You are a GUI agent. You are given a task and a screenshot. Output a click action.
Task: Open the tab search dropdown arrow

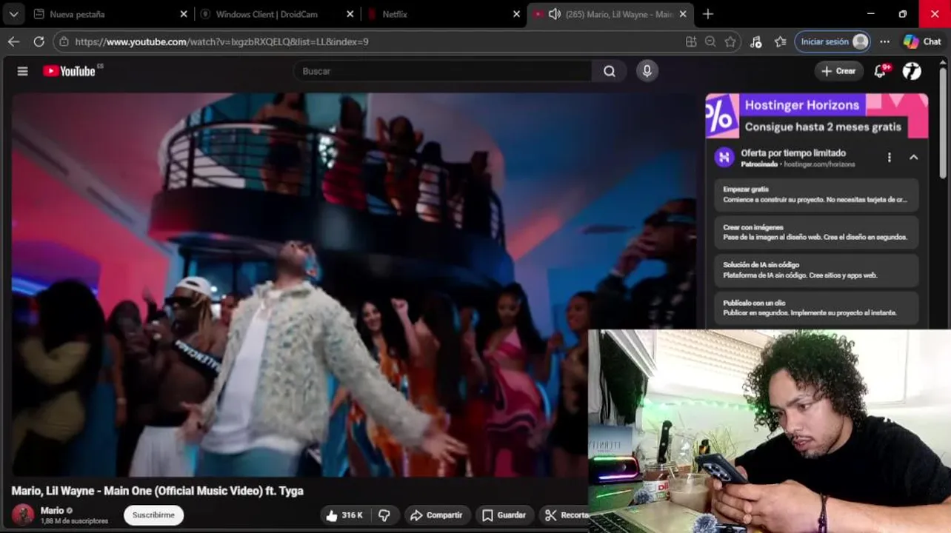(x=13, y=14)
